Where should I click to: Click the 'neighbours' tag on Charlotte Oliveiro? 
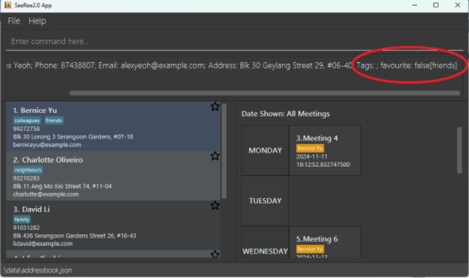point(28,170)
